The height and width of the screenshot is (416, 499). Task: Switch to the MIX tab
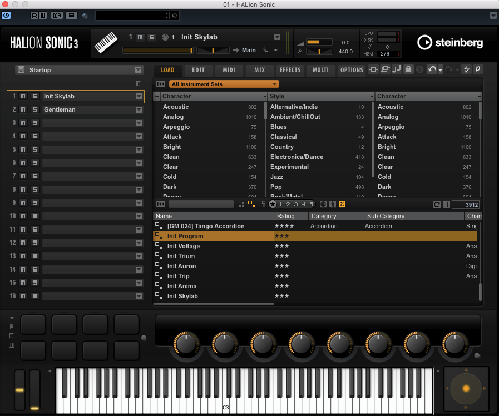click(259, 70)
